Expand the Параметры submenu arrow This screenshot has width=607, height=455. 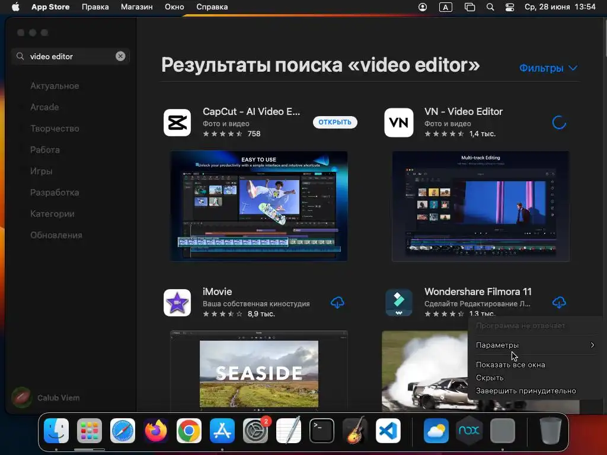[x=592, y=345]
